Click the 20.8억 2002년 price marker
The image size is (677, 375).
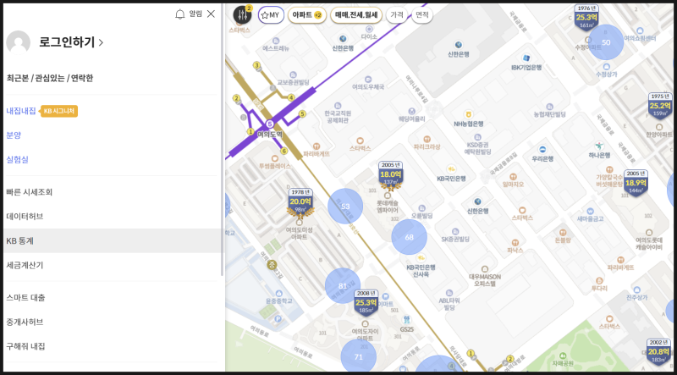(x=659, y=351)
